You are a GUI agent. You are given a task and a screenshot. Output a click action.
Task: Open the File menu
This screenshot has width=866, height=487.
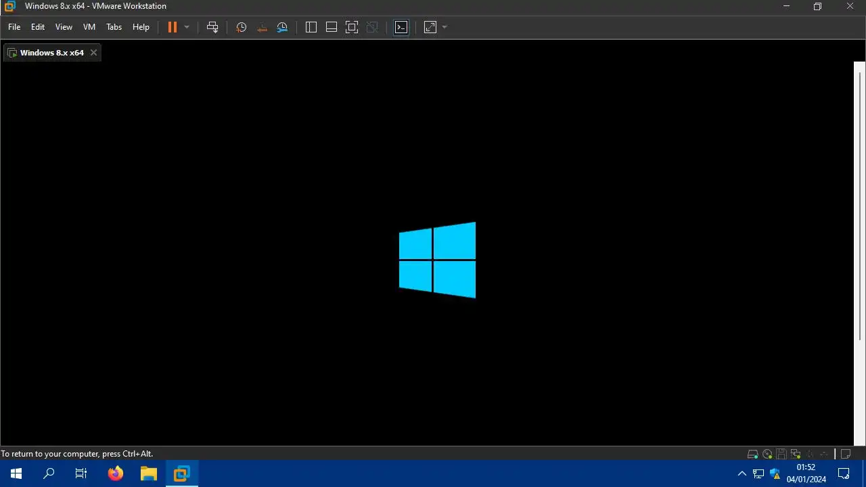click(x=14, y=27)
